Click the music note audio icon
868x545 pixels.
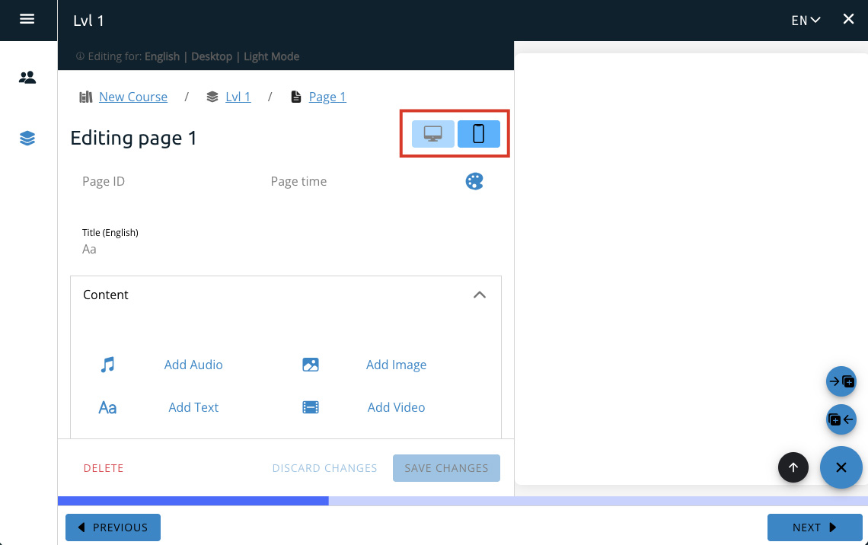pos(107,365)
